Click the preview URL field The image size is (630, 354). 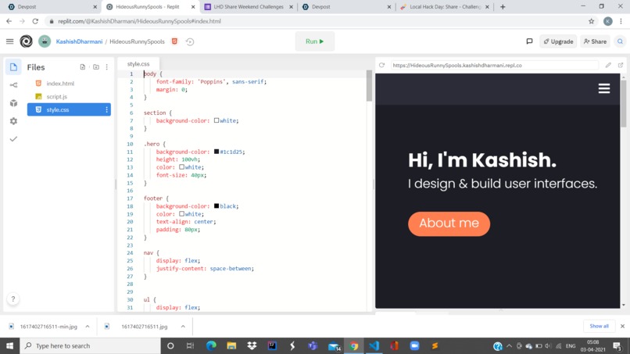coord(494,65)
